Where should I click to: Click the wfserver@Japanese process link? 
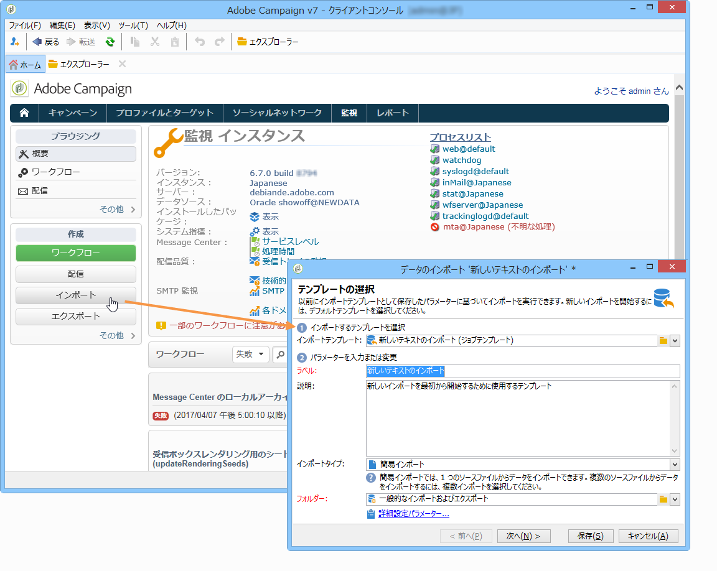pyautogui.click(x=482, y=205)
